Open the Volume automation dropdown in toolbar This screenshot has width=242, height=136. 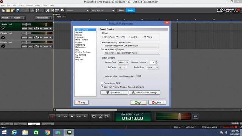click(77, 11)
